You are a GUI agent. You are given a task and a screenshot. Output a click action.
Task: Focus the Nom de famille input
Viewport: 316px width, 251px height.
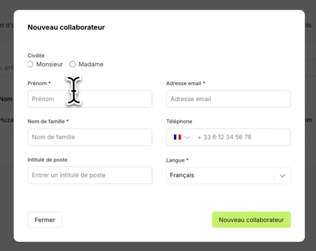point(90,137)
